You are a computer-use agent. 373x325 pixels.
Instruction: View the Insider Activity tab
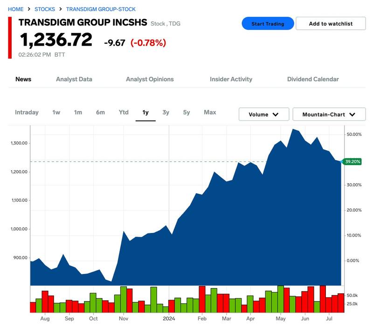pyautogui.click(x=231, y=79)
